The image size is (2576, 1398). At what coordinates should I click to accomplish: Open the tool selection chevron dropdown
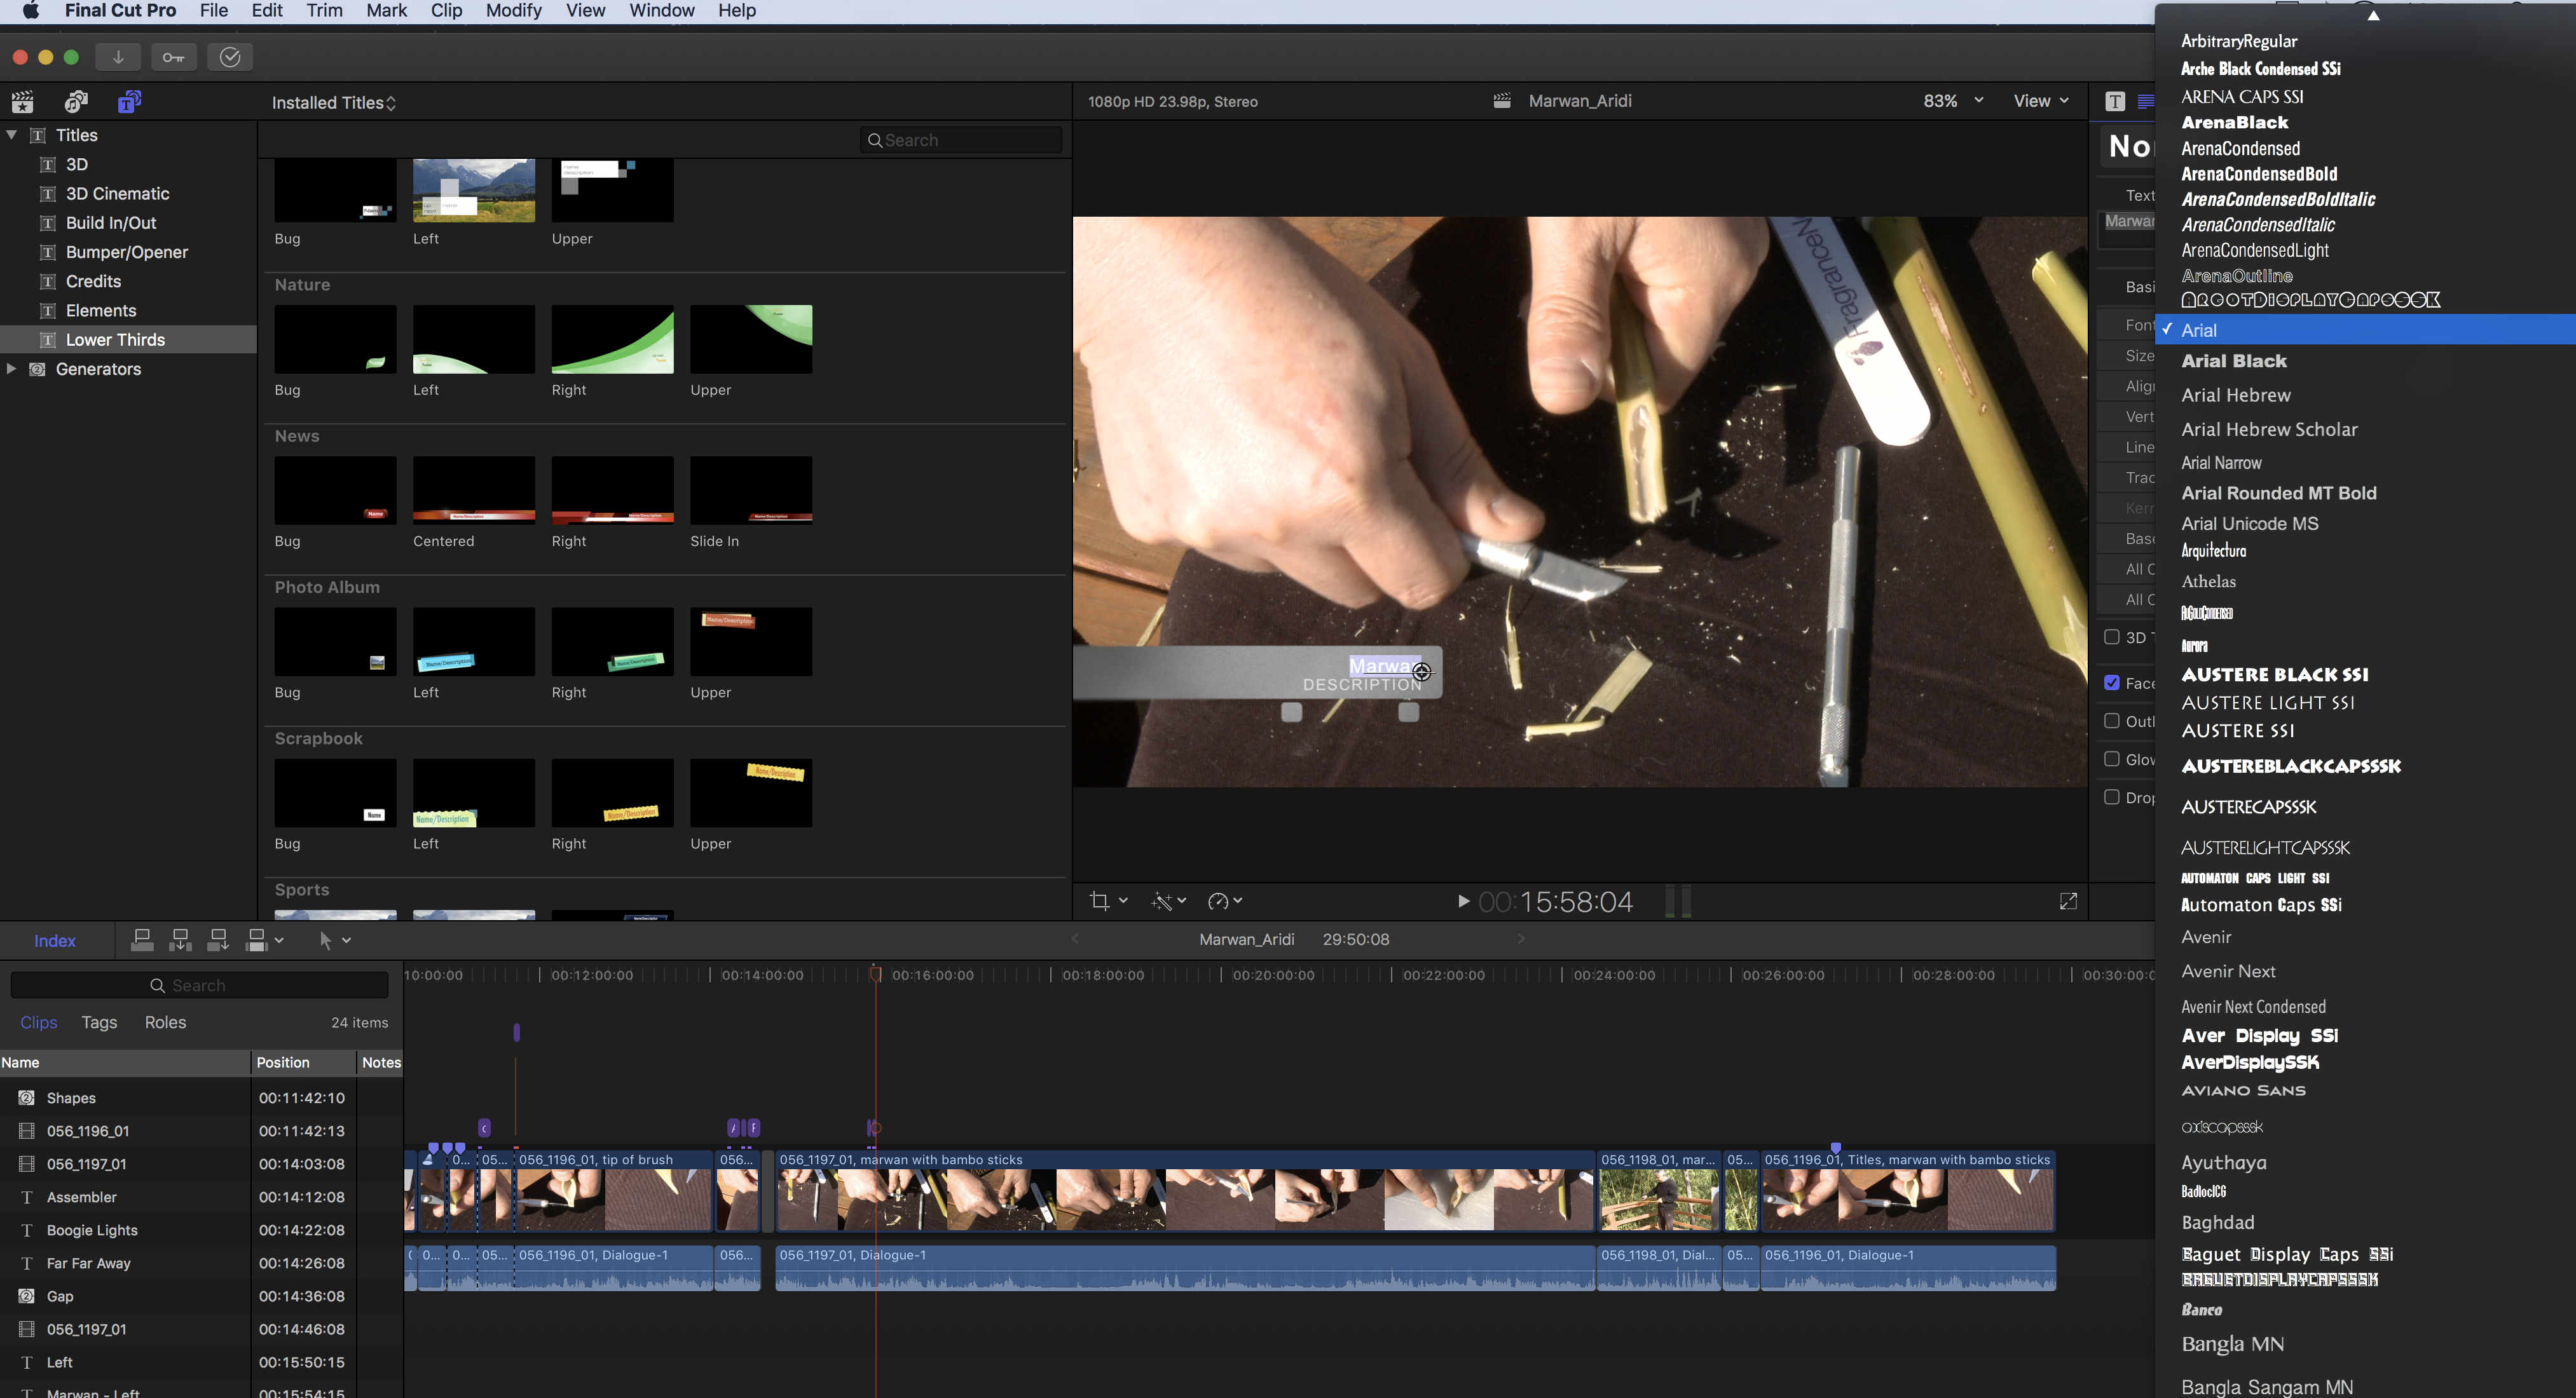(347, 940)
